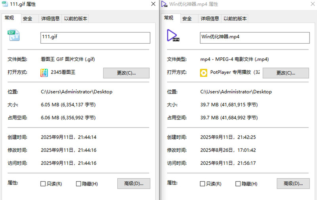Click size on disk 39.7 MB (41,684,992 字节)
Image resolution: width=317 pixels, height=200 pixels.
point(229,118)
